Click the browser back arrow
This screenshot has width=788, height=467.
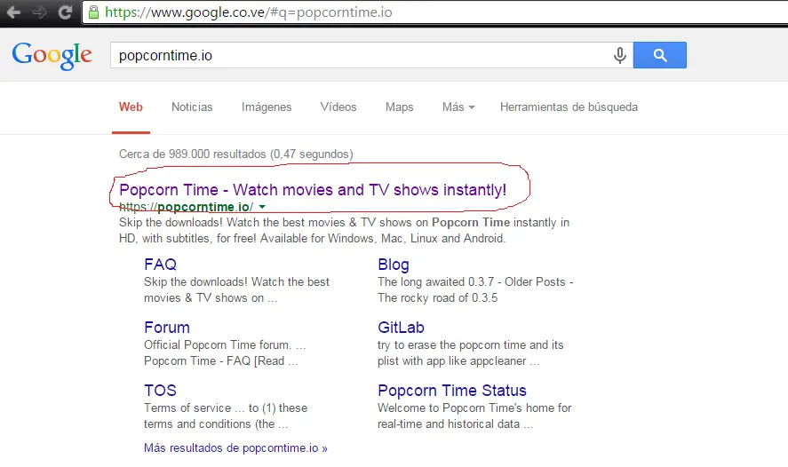[x=13, y=12]
